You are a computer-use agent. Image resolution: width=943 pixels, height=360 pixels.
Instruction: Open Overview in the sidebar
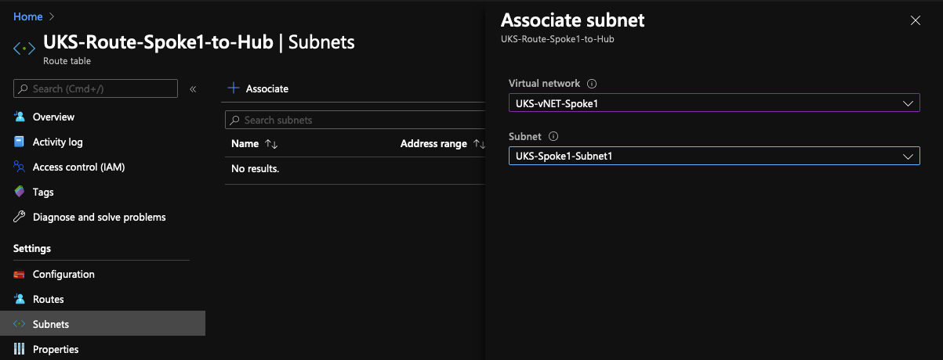[53, 117]
